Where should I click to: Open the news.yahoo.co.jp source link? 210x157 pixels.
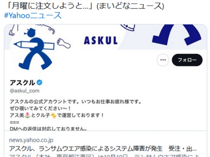[x=31, y=140]
